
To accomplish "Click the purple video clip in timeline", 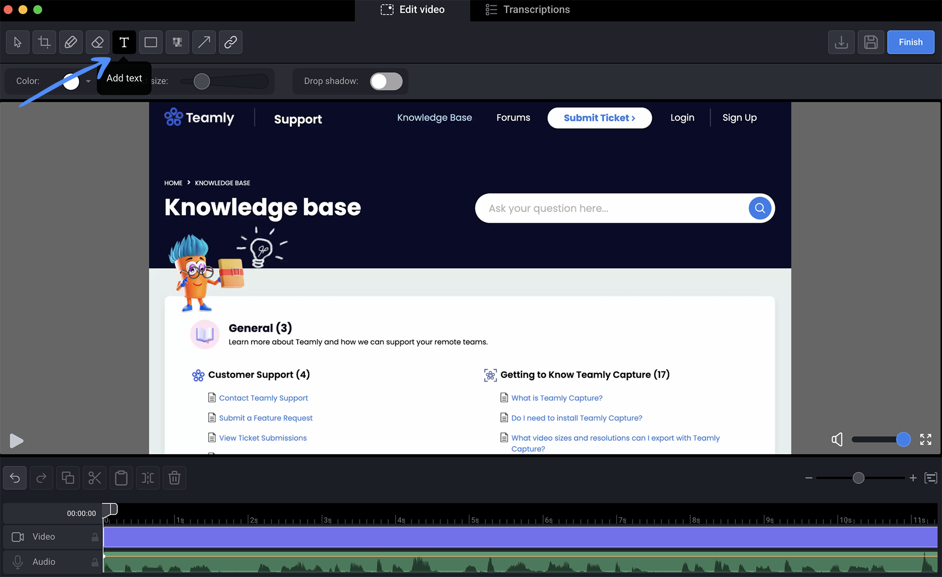I will click(x=520, y=537).
